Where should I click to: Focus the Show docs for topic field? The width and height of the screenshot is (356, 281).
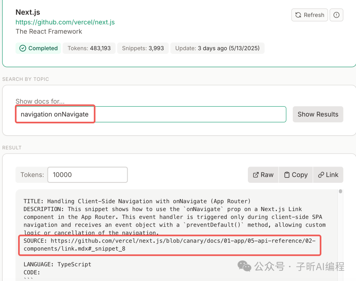(151, 114)
